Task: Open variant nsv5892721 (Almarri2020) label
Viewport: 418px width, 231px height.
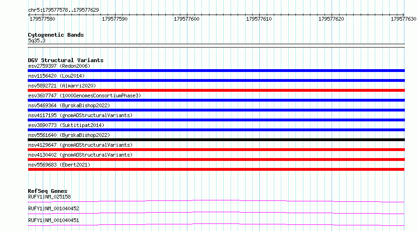Action: click(x=62, y=86)
